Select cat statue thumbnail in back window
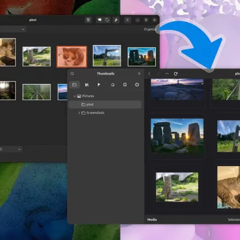Image resolution: width=240 pixels, height=240 pixels. (x=37, y=56)
